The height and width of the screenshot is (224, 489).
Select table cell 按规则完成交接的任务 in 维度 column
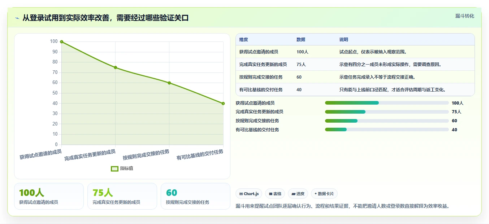[x=261, y=77]
